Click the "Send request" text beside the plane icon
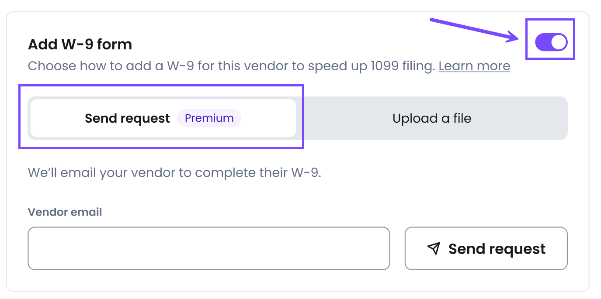 coord(497,249)
